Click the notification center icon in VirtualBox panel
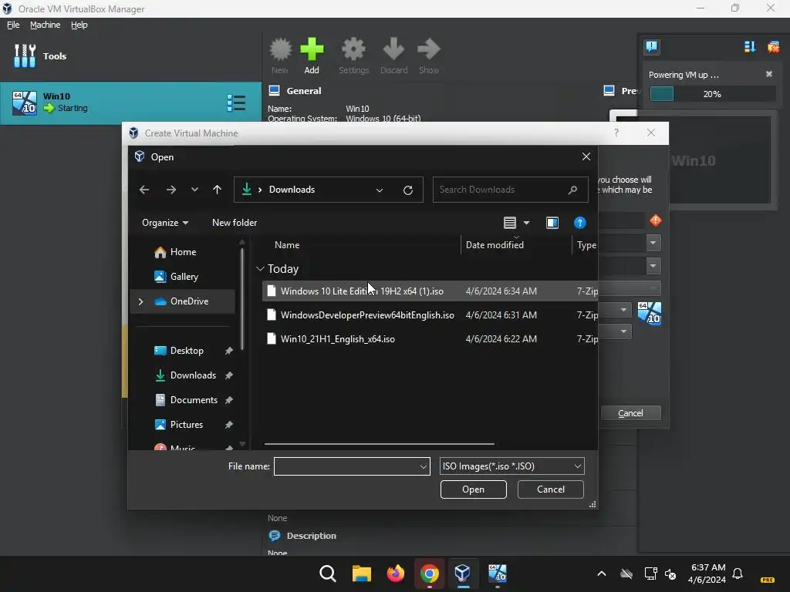790x592 pixels. pos(651,47)
